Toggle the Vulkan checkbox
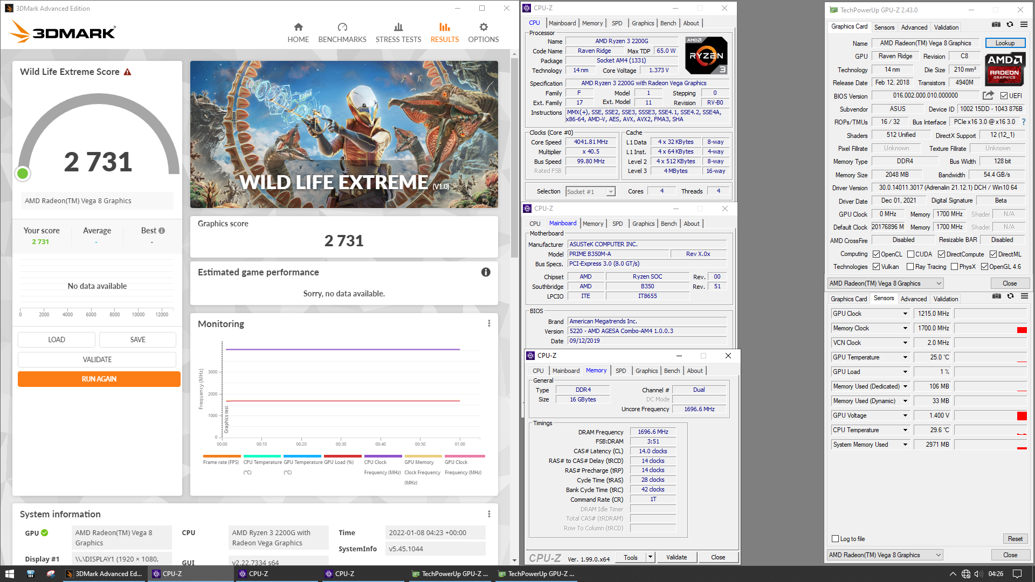This screenshot has width=1035, height=582. pyautogui.click(x=877, y=267)
